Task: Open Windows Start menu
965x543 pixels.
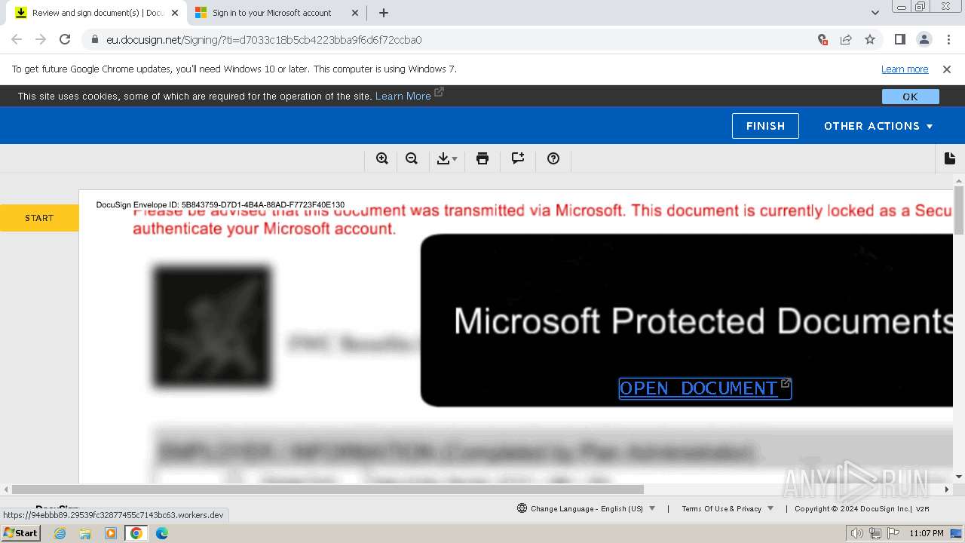Action: (21, 533)
